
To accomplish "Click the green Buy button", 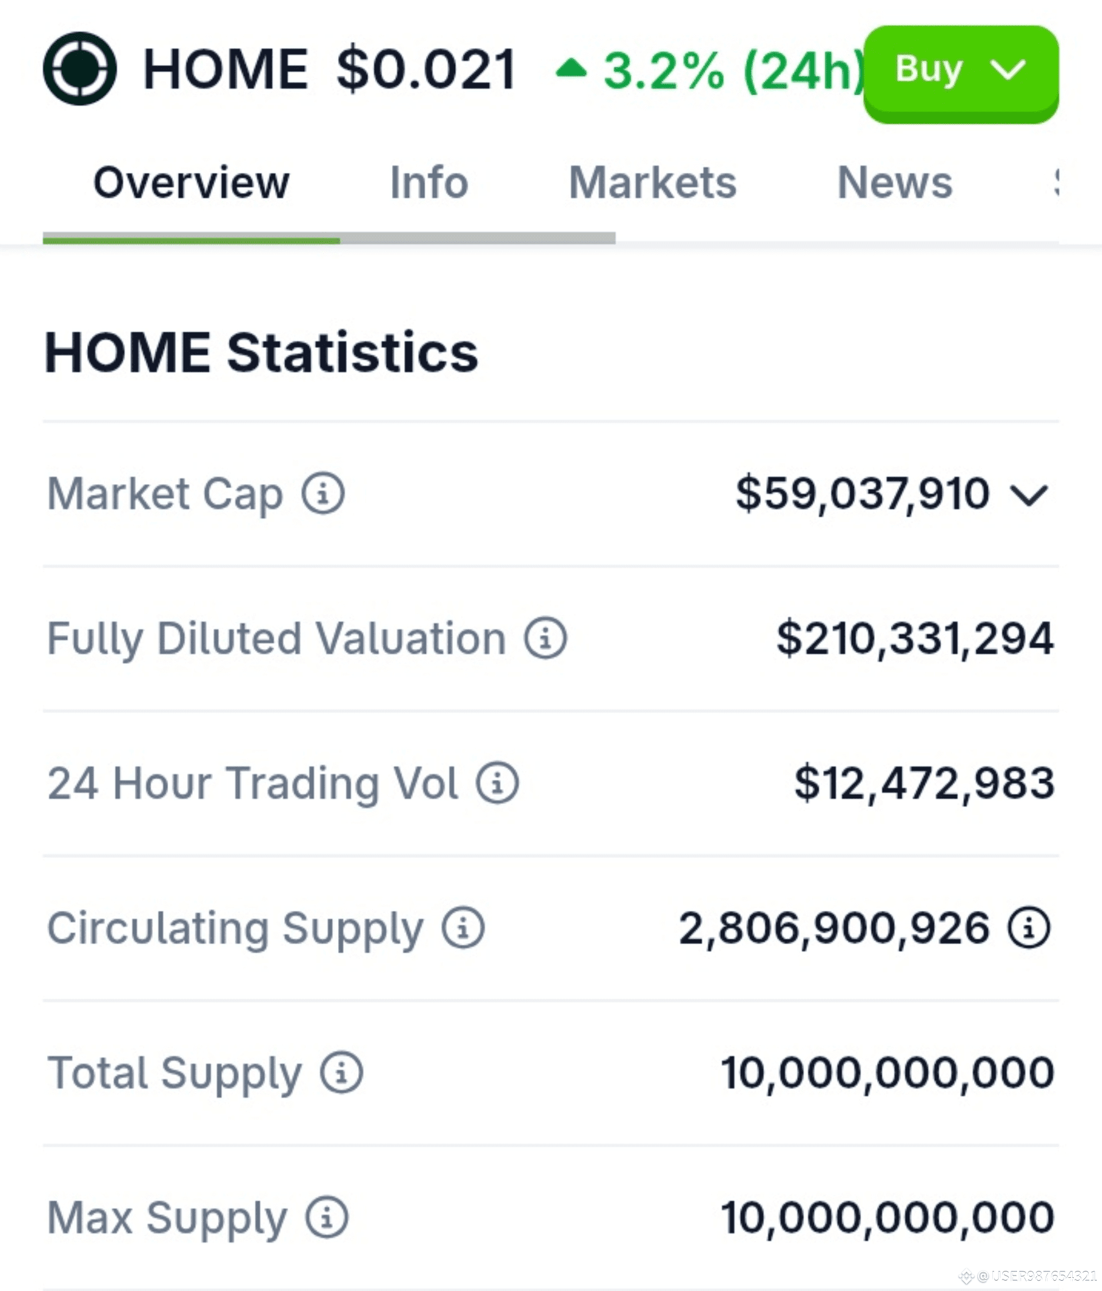I will pyautogui.click(x=961, y=74).
